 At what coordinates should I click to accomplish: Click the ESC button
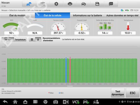pyautogui.click(x=132, y=93)
